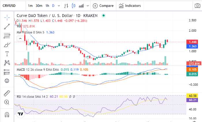
Task: Open the XABCD pattern tools
Action: click(7, 63)
